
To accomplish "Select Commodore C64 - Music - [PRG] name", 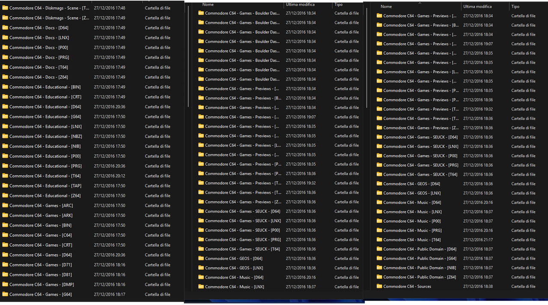I will pos(413,230).
